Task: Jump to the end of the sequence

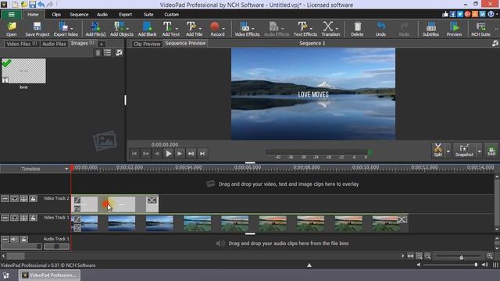Action: 202,154
